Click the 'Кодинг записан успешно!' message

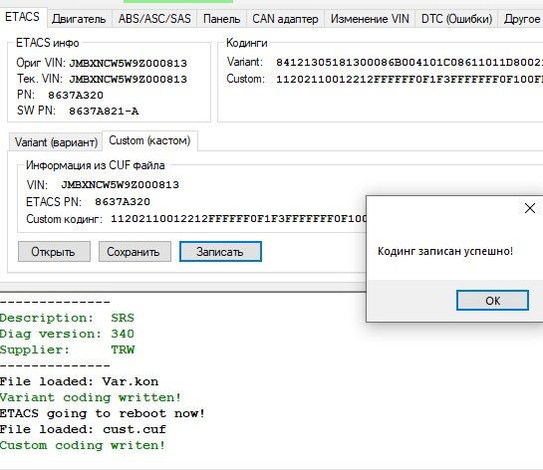(x=445, y=251)
